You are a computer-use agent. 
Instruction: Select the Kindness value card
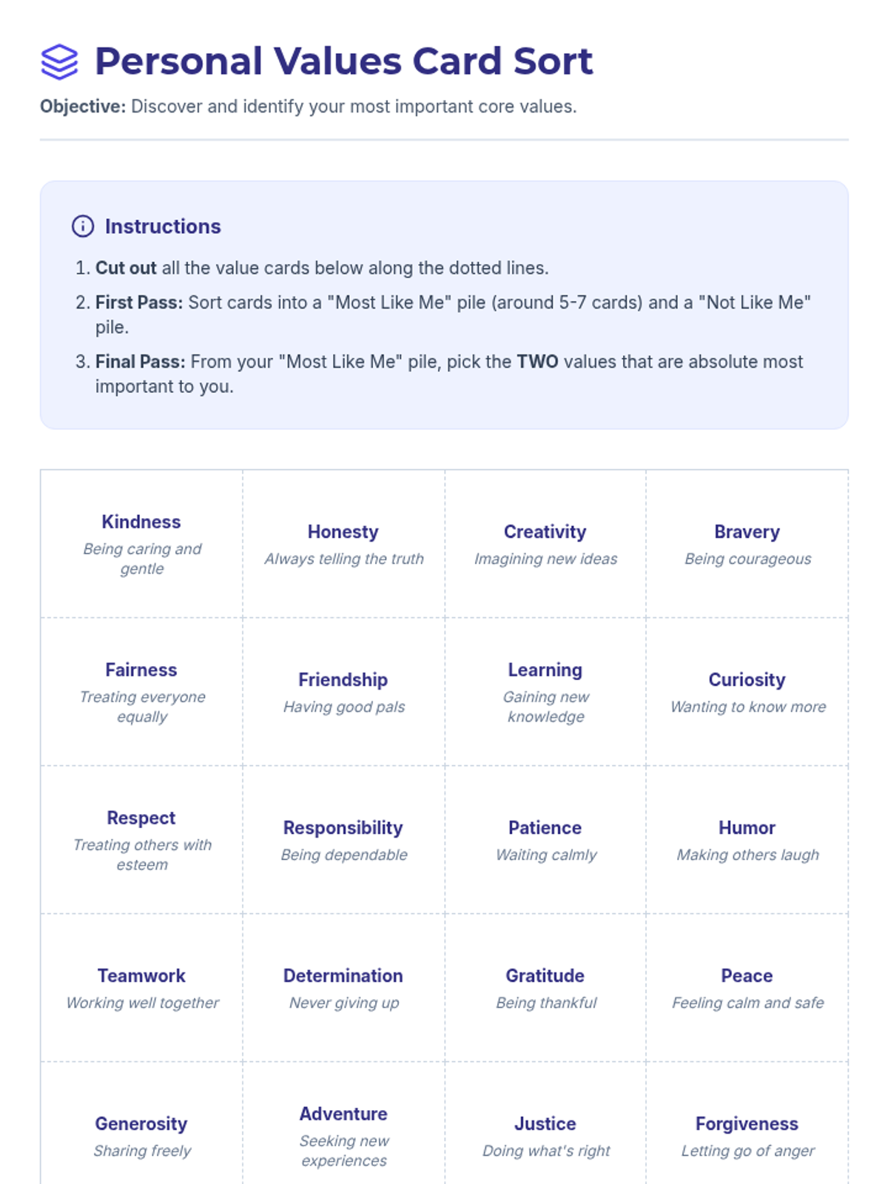click(x=141, y=544)
